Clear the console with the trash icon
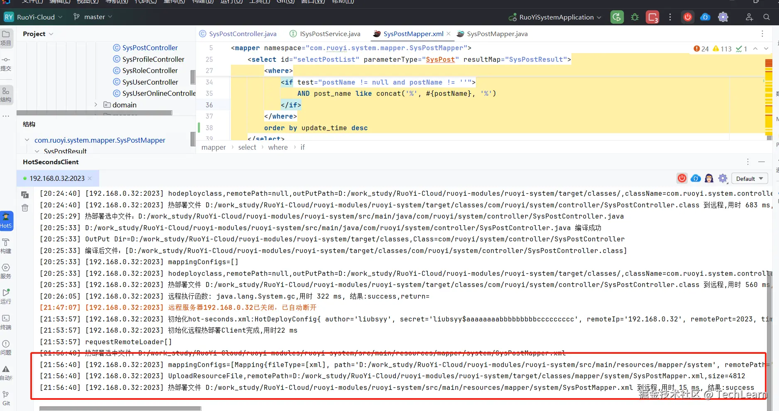 point(25,208)
